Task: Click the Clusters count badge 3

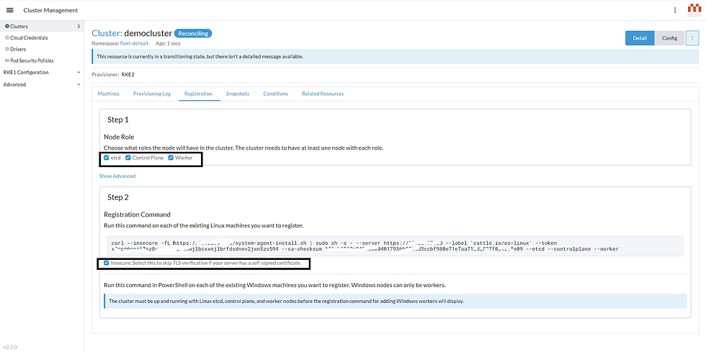Action: (79, 27)
